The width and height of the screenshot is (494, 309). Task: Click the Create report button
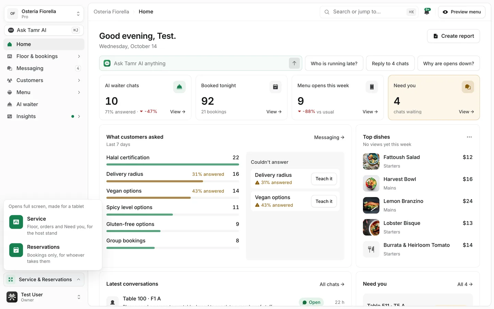click(454, 36)
